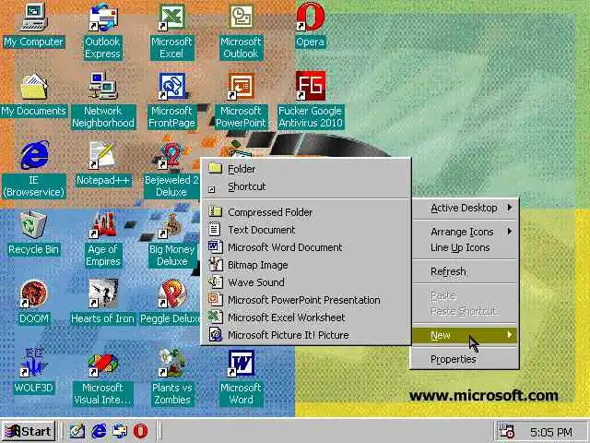Click the system tray scheduler icon
The image size is (590, 443).
point(506,431)
